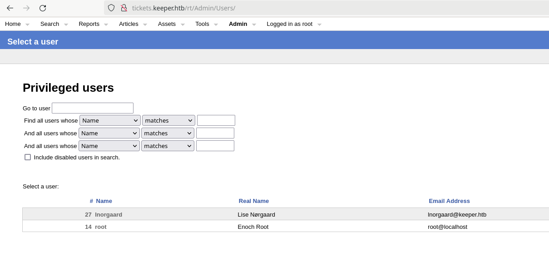Open user ID 14 link
The height and width of the screenshot is (267, 549).
88,227
